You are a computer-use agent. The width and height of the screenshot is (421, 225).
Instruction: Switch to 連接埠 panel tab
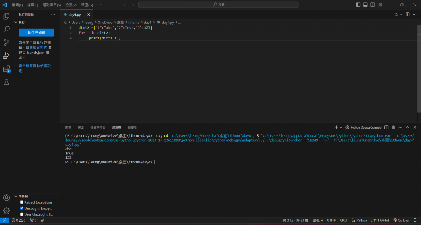pos(132,127)
